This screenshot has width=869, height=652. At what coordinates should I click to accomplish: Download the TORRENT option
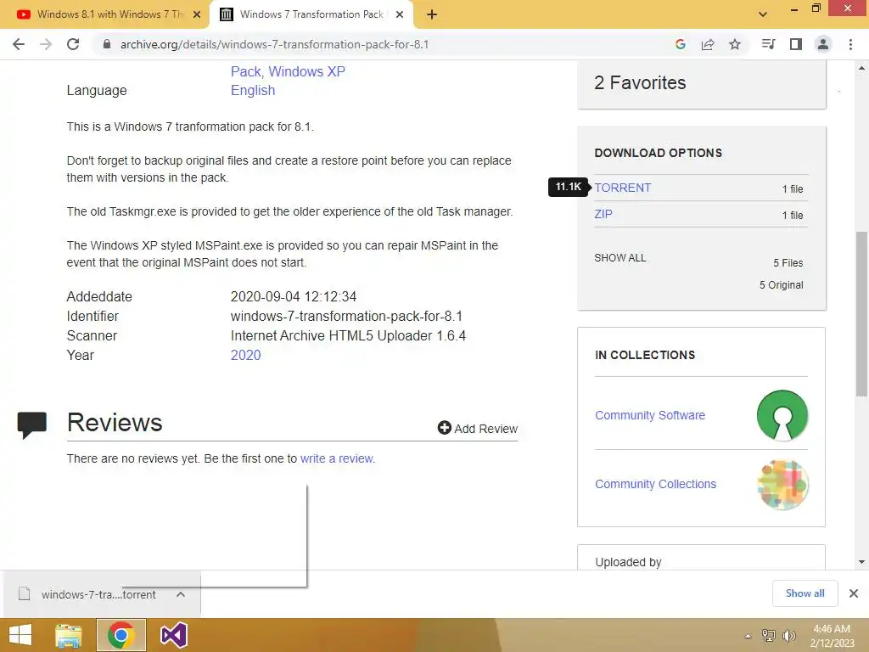click(x=622, y=188)
